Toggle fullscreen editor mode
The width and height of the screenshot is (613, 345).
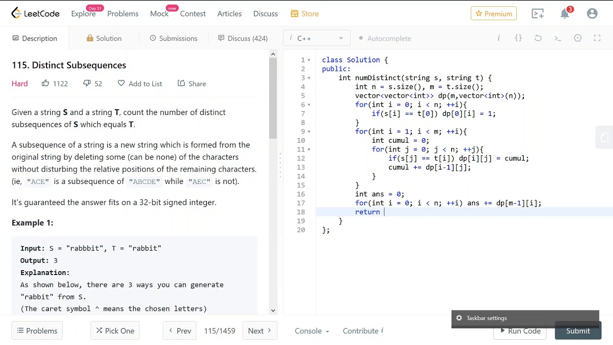click(597, 38)
